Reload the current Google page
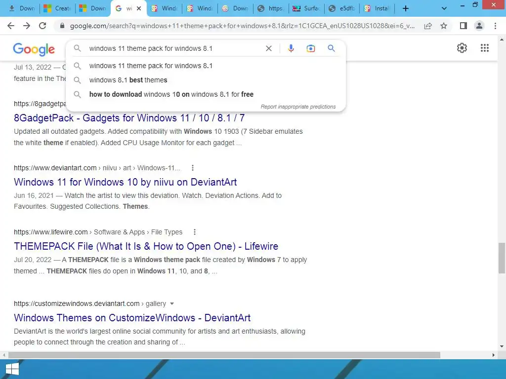The height and width of the screenshot is (379, 506). [x=42, y=26]
